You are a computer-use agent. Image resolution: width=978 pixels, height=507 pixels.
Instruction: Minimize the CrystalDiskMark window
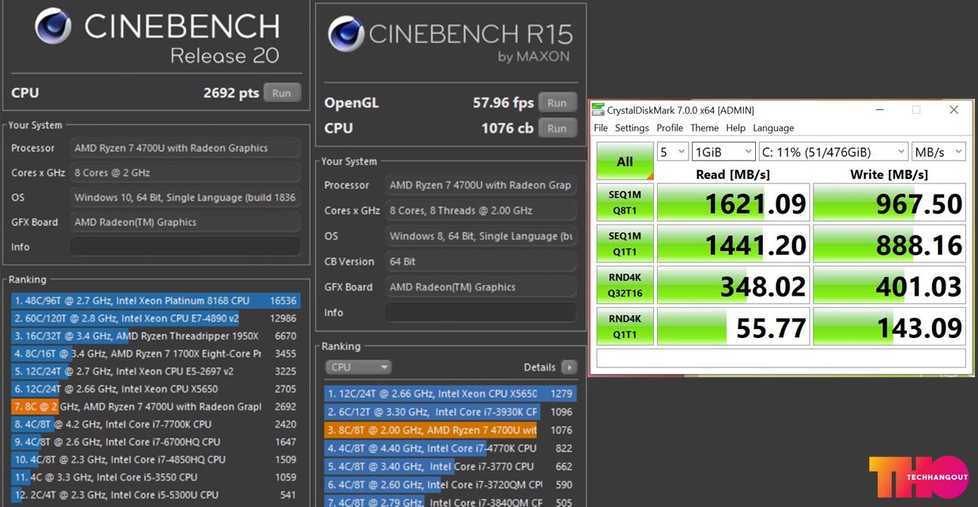(880, 110)
